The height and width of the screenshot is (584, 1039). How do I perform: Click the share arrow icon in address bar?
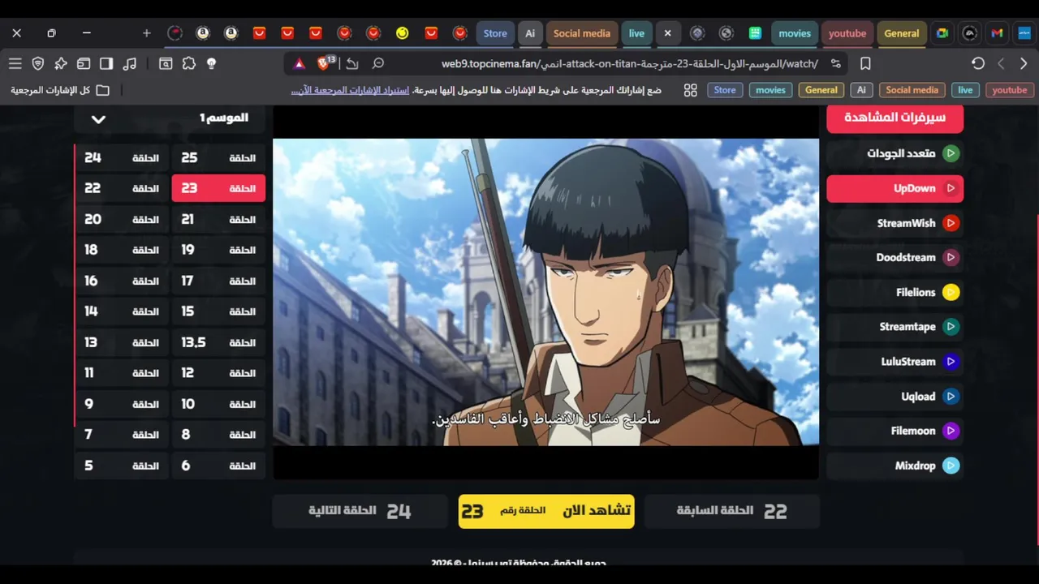point(352,63)
